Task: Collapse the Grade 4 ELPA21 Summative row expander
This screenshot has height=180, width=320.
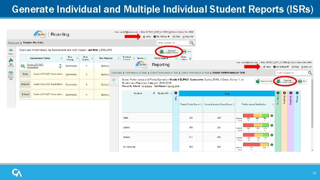Action: [60, 66]
